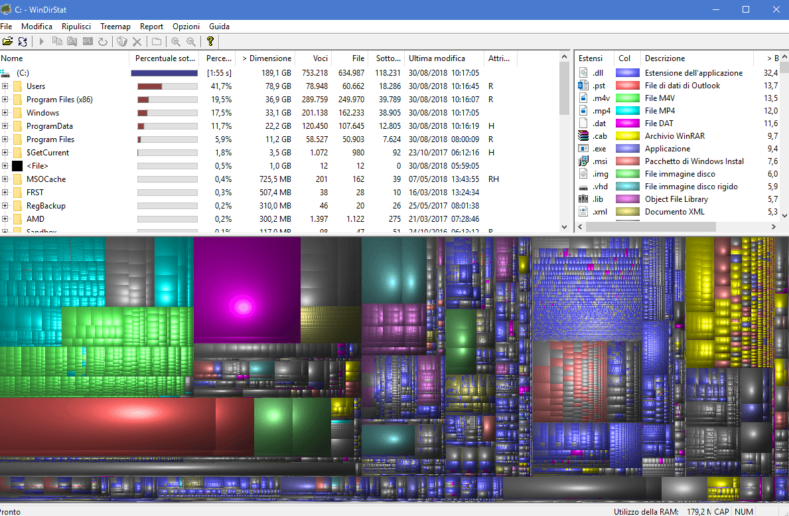Sort by the Dimensione column header

(267, 58)
